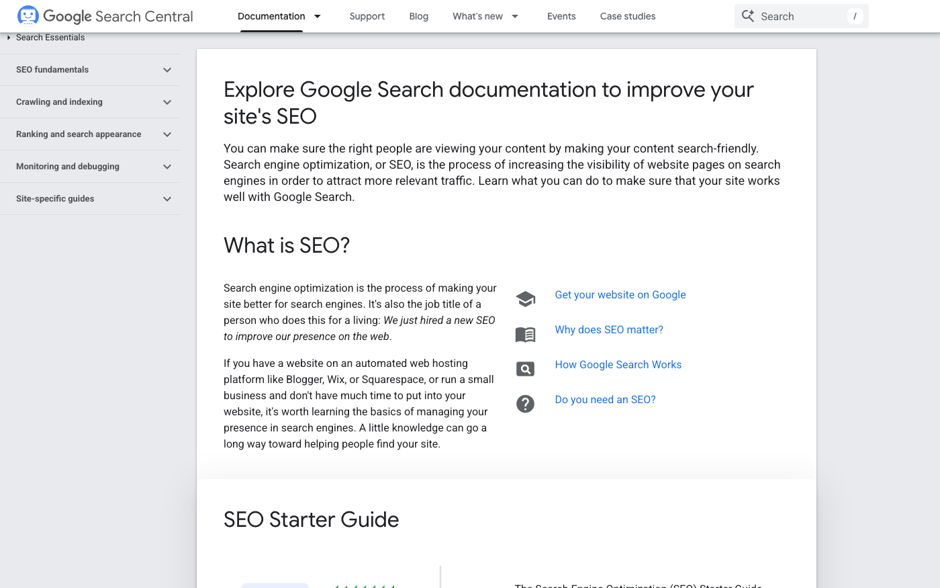Click the open book icon
The image size is (940, 588).
point(525,334)
